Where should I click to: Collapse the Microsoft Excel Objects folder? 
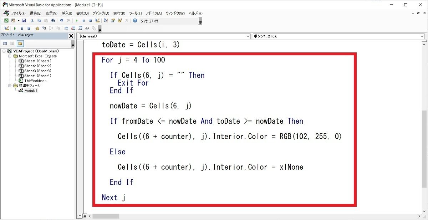click(x=10, y=56)
